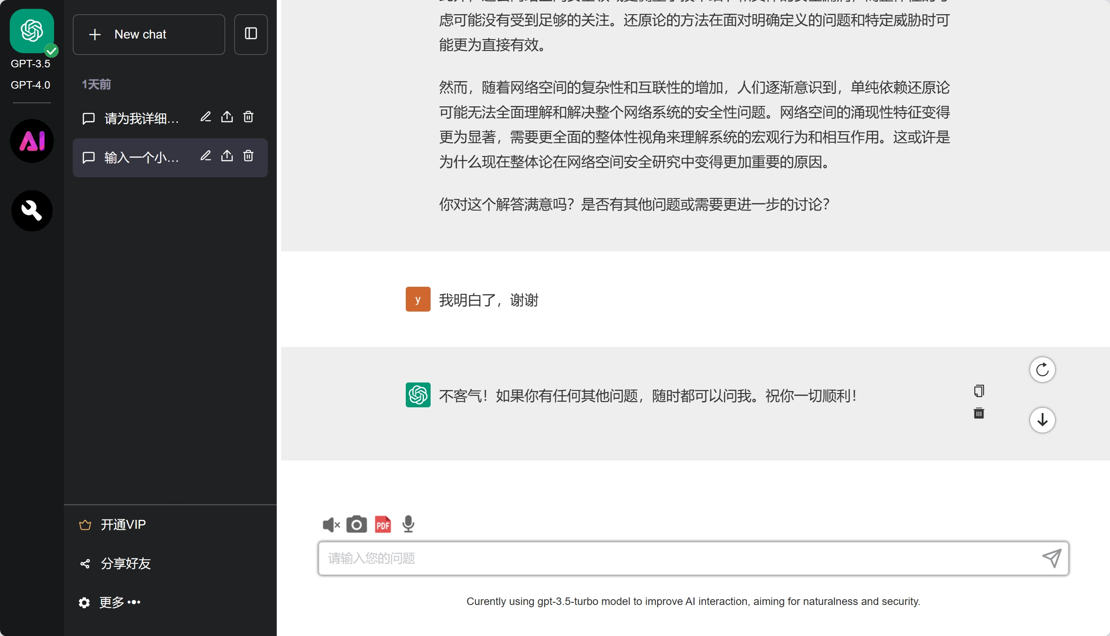Regenerate response with circular arrow button
The height and width of the screenshot is (636, 1110).
[x=1042, y=370]
